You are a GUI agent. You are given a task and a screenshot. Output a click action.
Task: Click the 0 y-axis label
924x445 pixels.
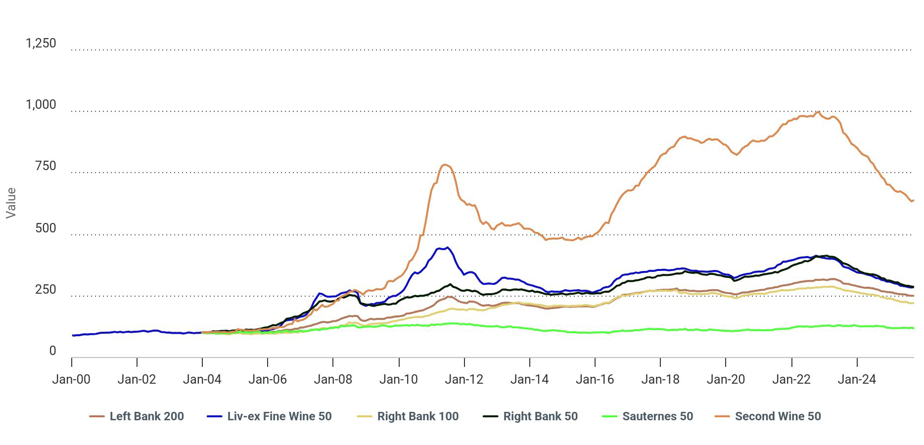coord(52,351)
